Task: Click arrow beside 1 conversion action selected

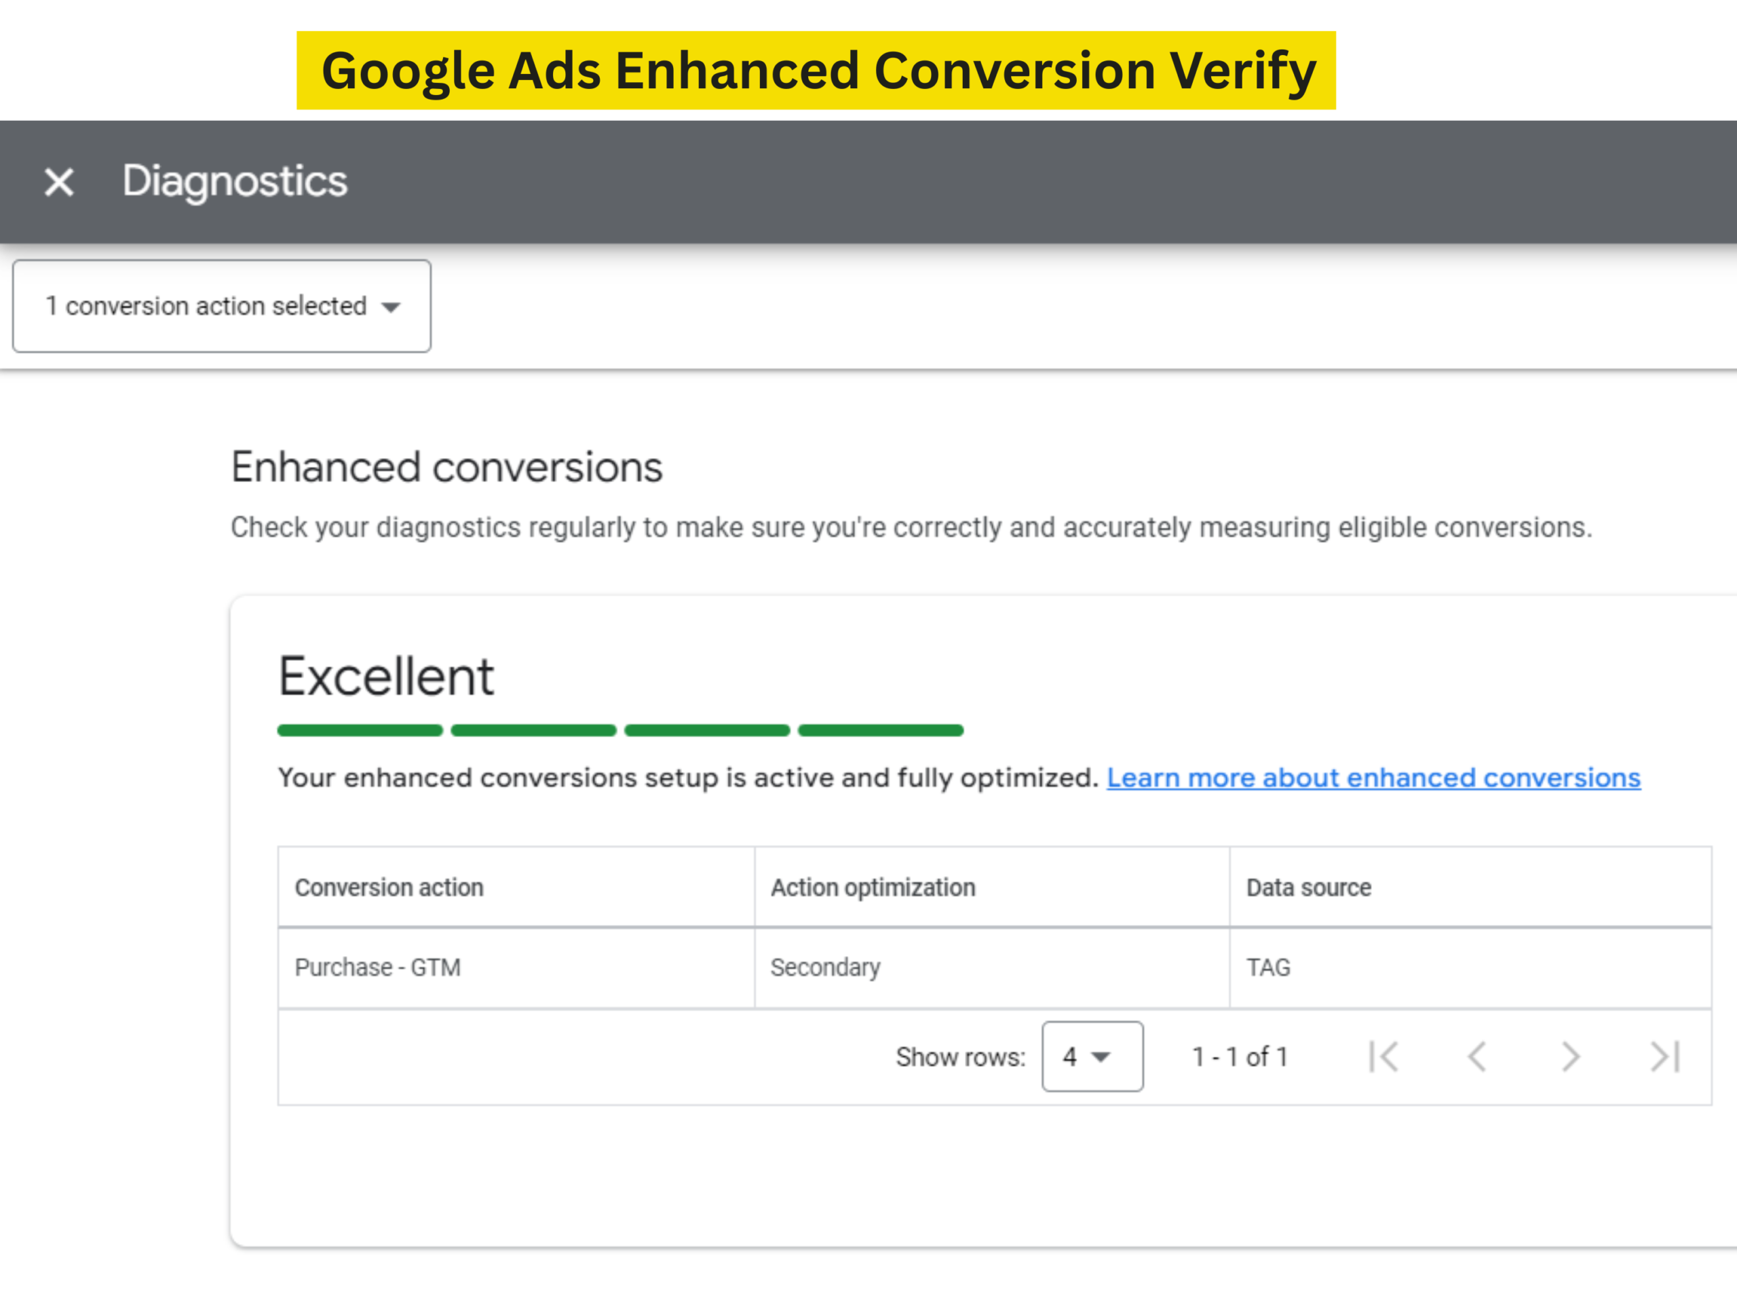Action: click(391, 307)
